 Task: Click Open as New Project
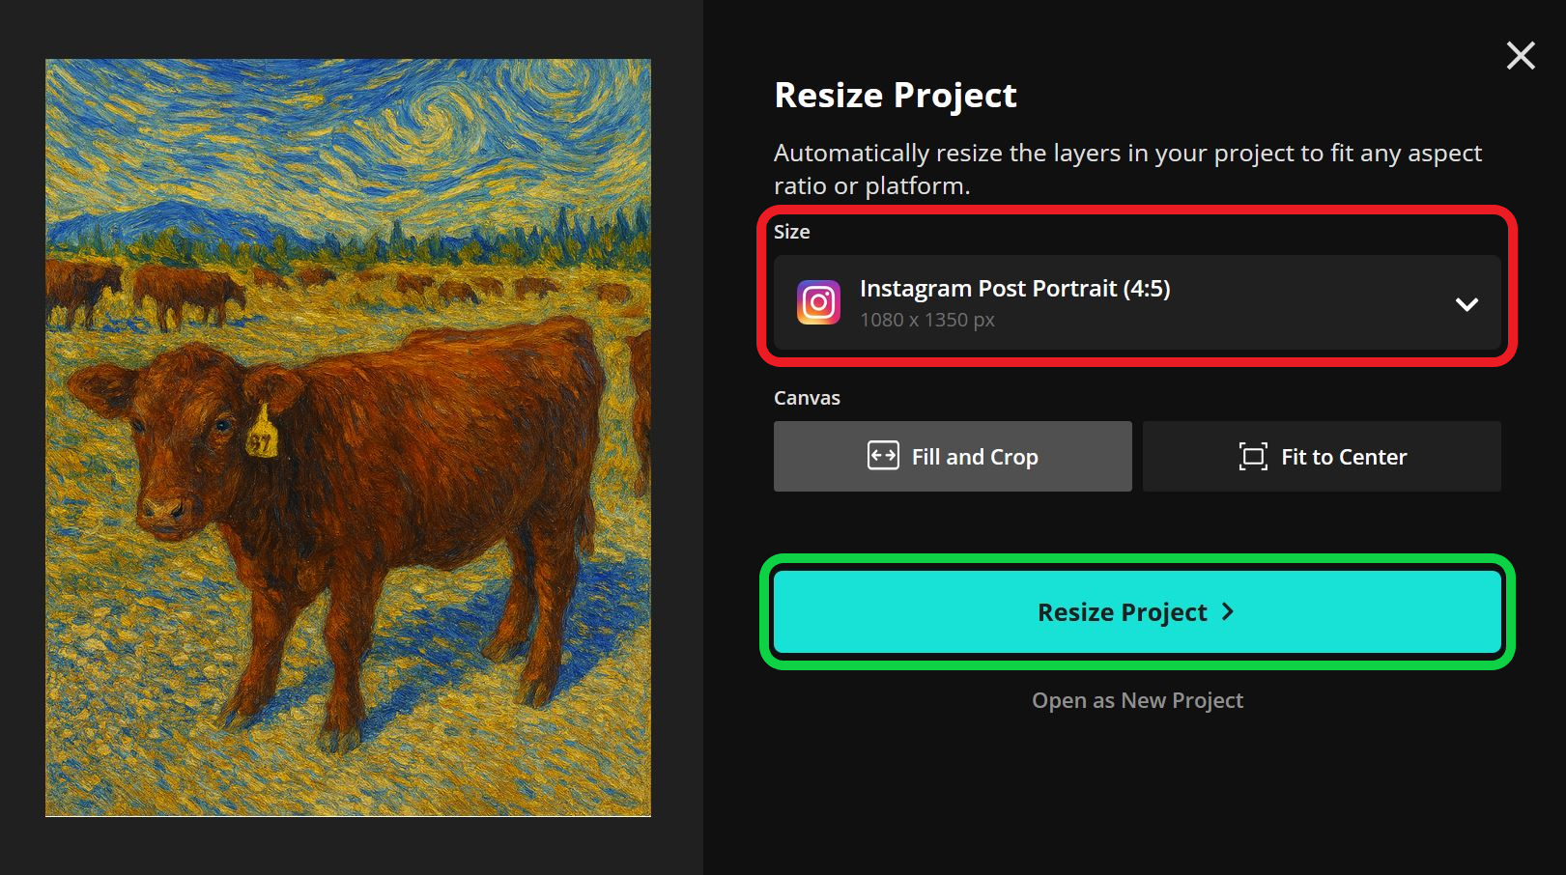click(1137, 699)
